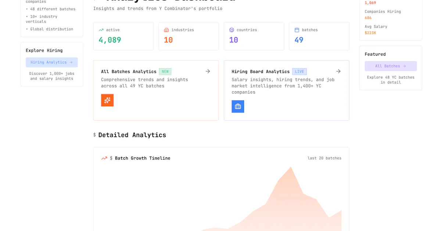This screenshot has height=231, width=441.
Task: Click the trending-up icon beside active
Action: pos(101,30)
